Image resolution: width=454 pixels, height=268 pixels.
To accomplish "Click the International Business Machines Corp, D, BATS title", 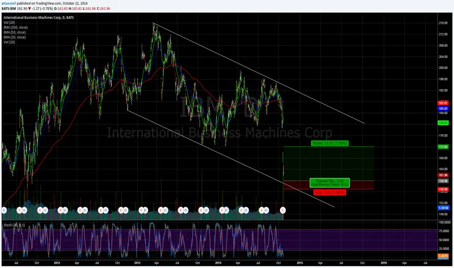I will [x=38, y=18].
